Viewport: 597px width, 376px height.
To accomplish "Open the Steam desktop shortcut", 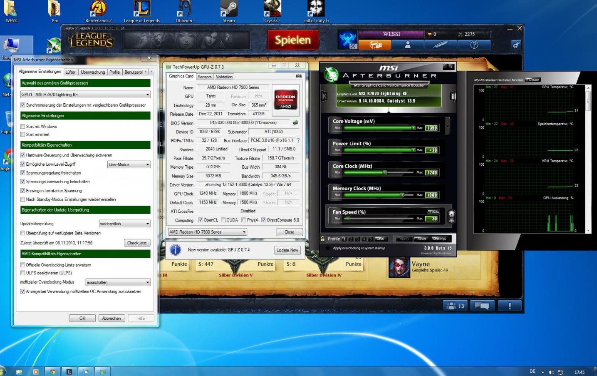I will (x=228, y=12).
